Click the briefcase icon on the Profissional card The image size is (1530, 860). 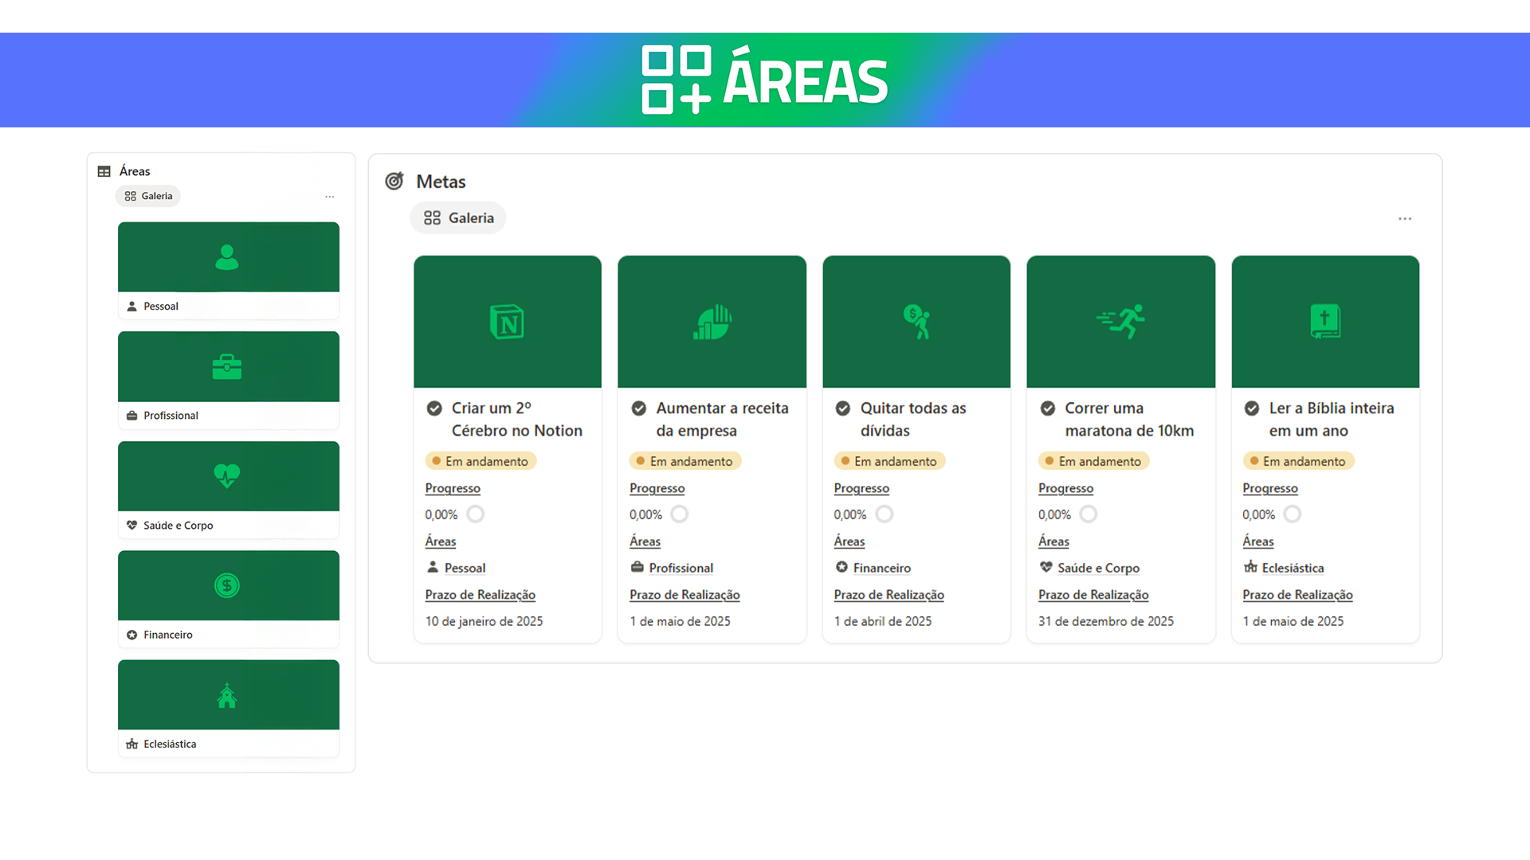[x=228, y=366]
